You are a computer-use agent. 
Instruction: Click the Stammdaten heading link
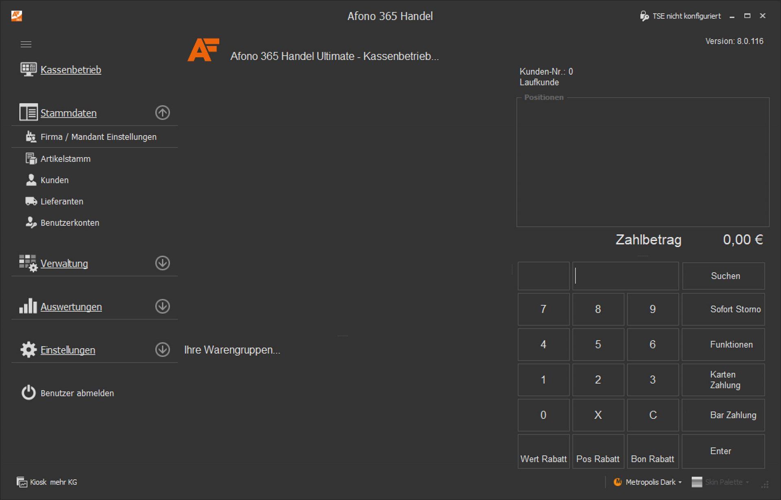[x=68, y=113]
